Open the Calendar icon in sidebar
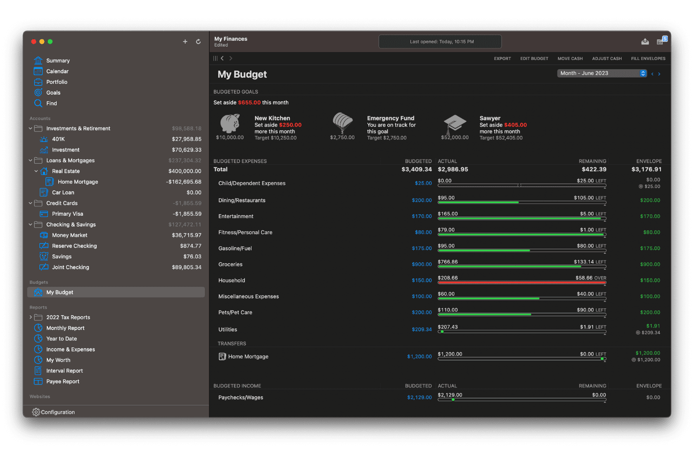This screenshot has height=463, width=694. 38,71
